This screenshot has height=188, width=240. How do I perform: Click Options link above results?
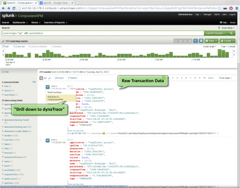[x=72, y=78]
